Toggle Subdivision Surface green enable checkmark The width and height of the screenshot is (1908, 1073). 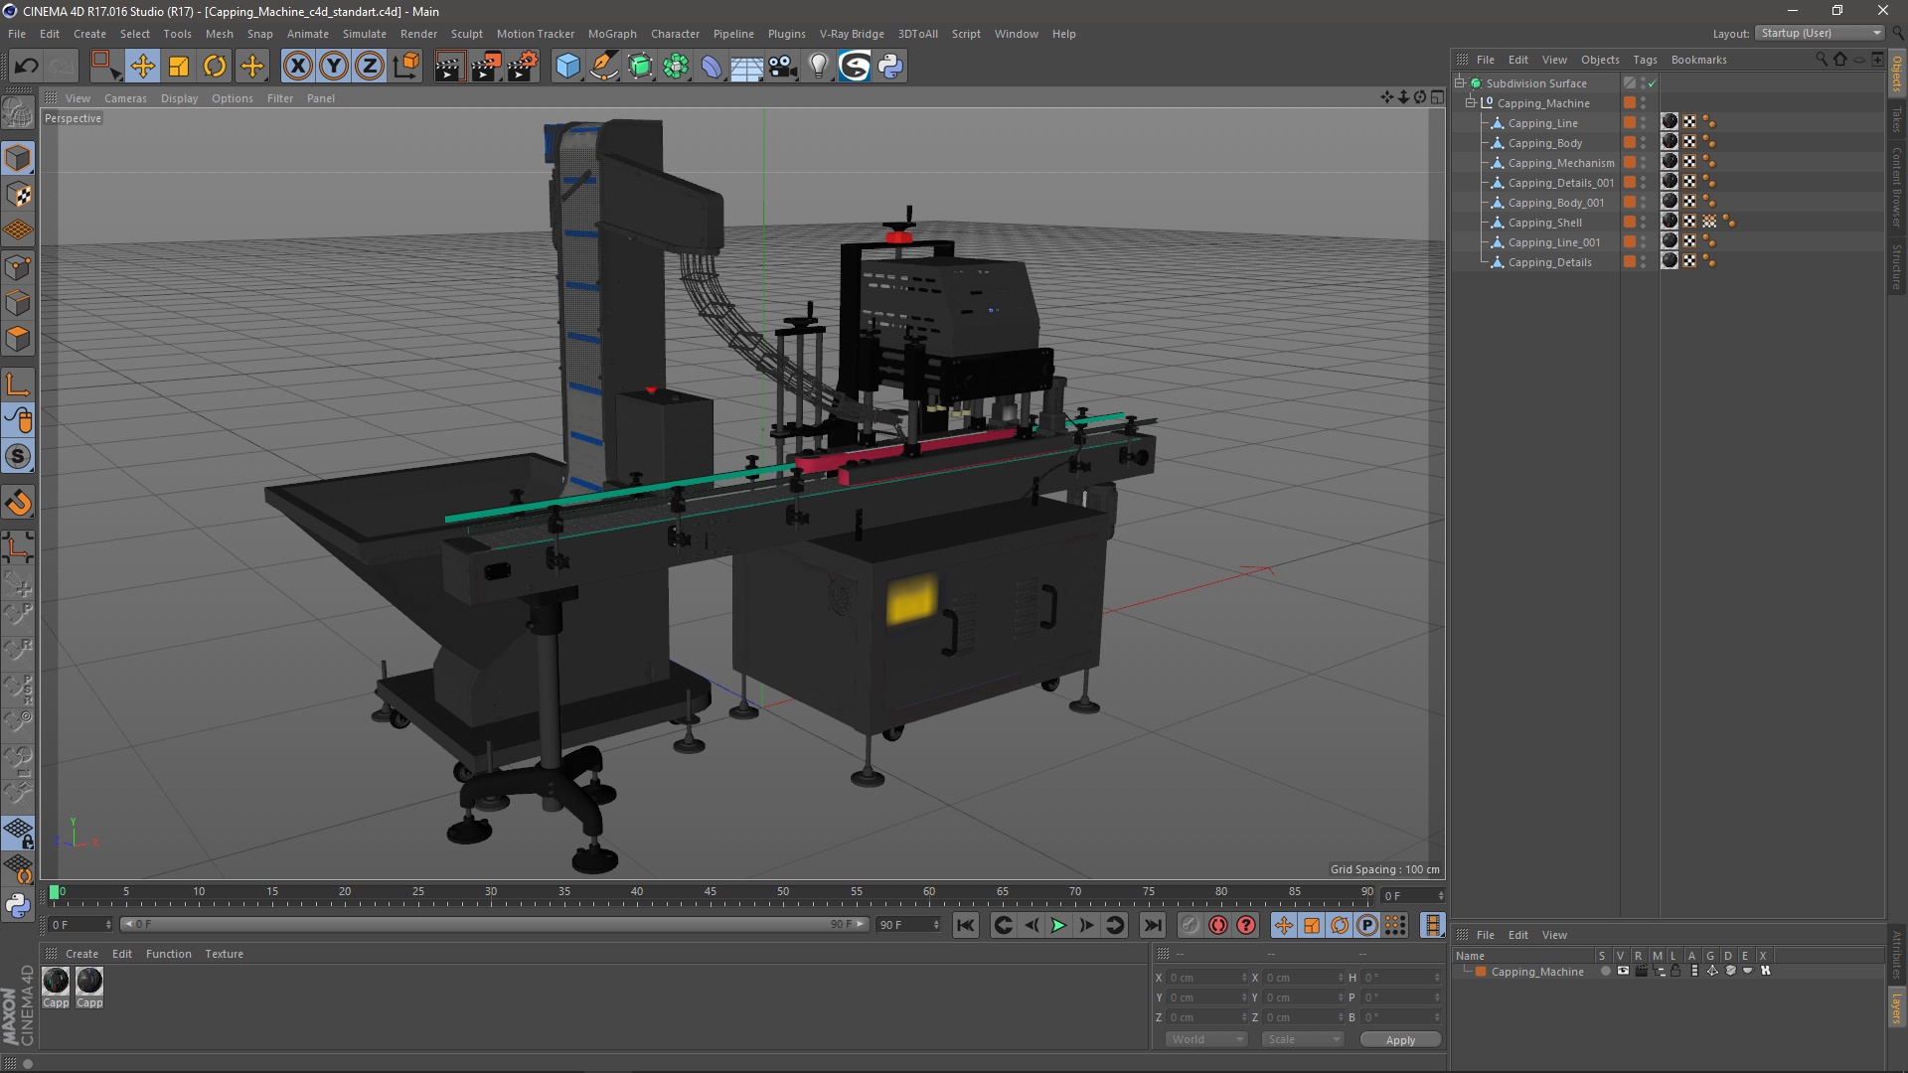[x=1652, y=83]
